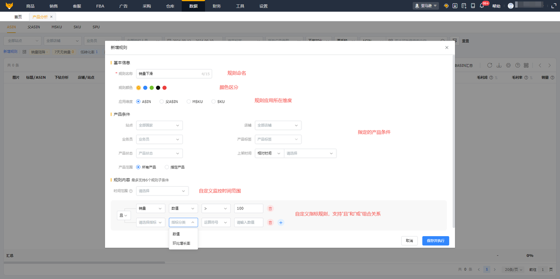The height and width of the screenshot is (279, 560).
Task: Select the MSKU dimension radio button
Action: click(x=189, y=101)
